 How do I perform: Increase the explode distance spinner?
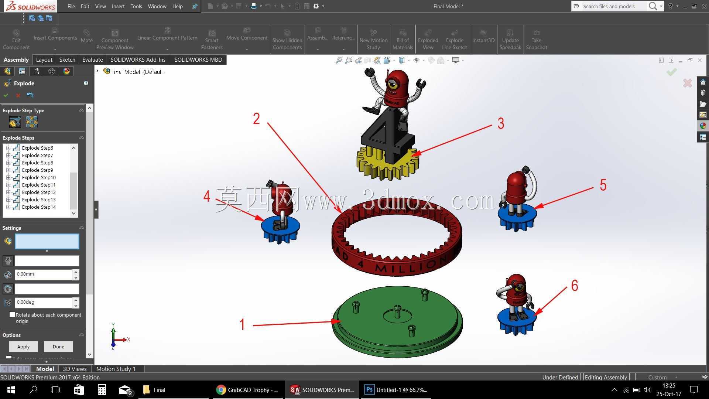click(x=76, y=272)
